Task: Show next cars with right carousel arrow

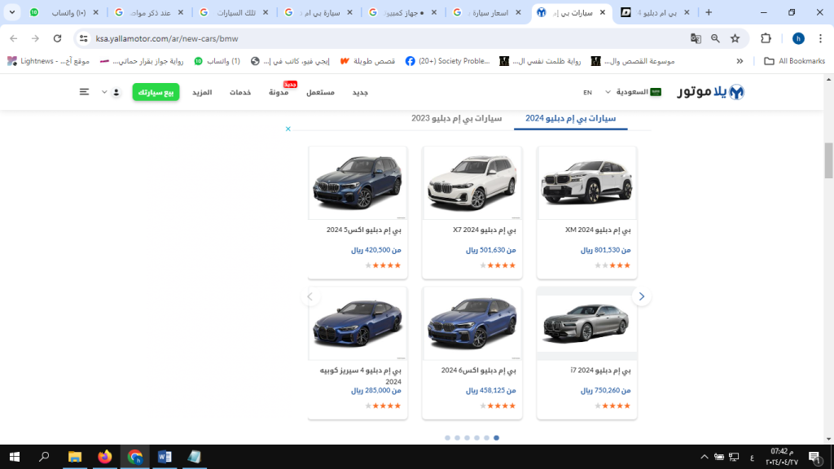Action: [x=642, y=296]
